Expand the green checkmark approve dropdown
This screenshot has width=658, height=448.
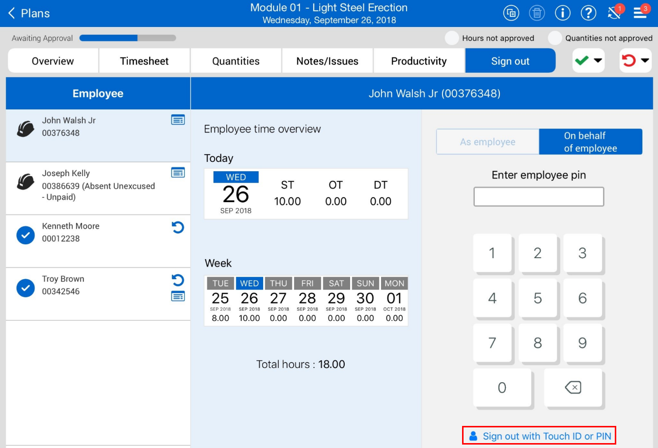(588, 61)
